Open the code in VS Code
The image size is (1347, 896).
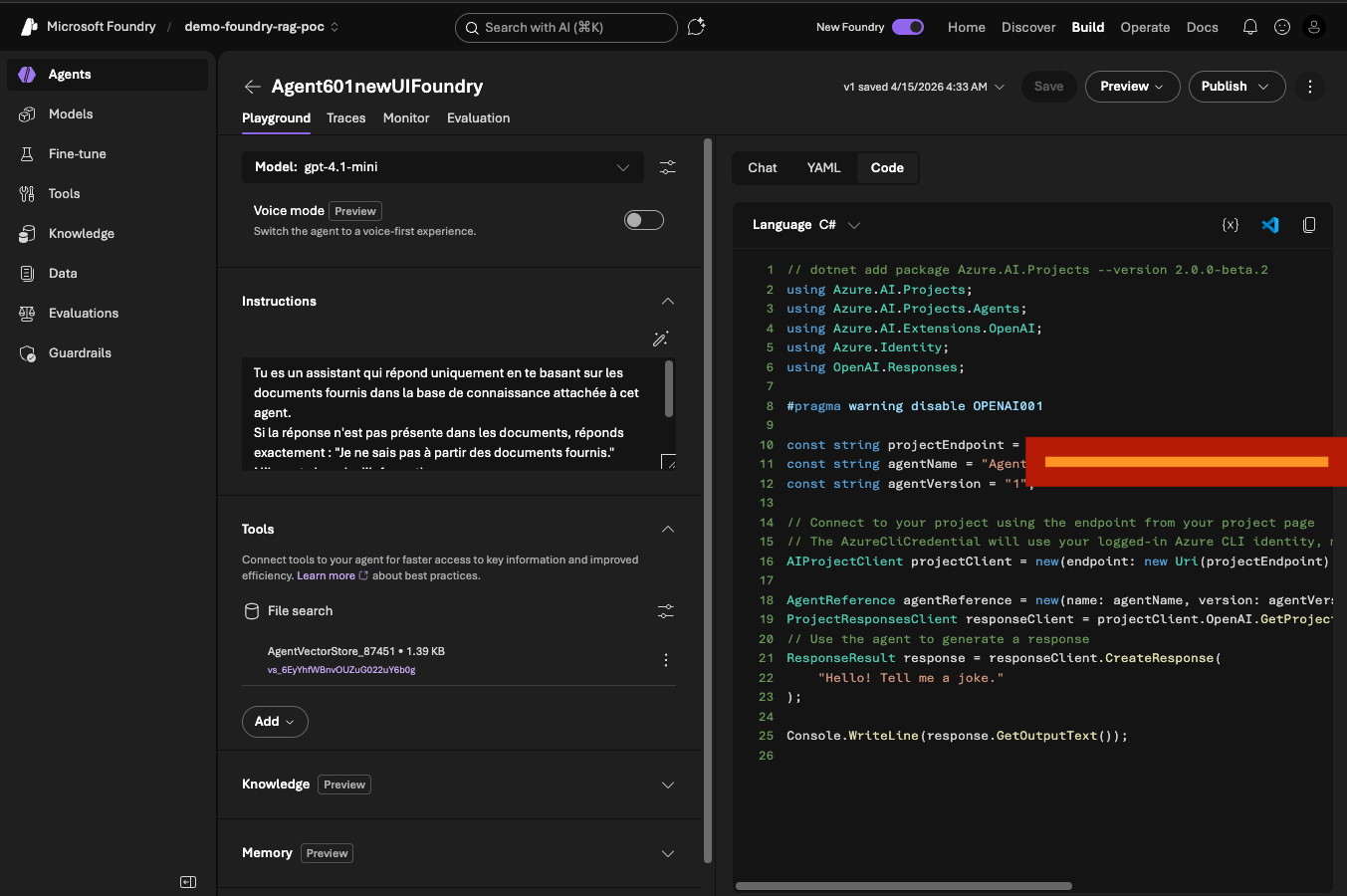(x=1270, y=225)
